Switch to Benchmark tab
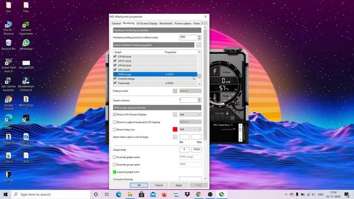 click(166, 23)
